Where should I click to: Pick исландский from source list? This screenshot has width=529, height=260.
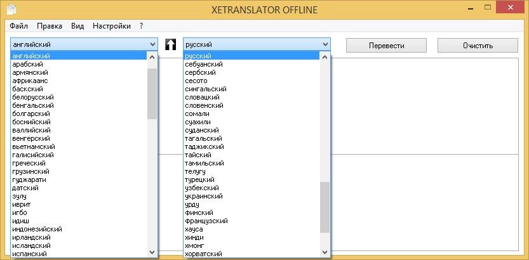[x=79, y=246]
